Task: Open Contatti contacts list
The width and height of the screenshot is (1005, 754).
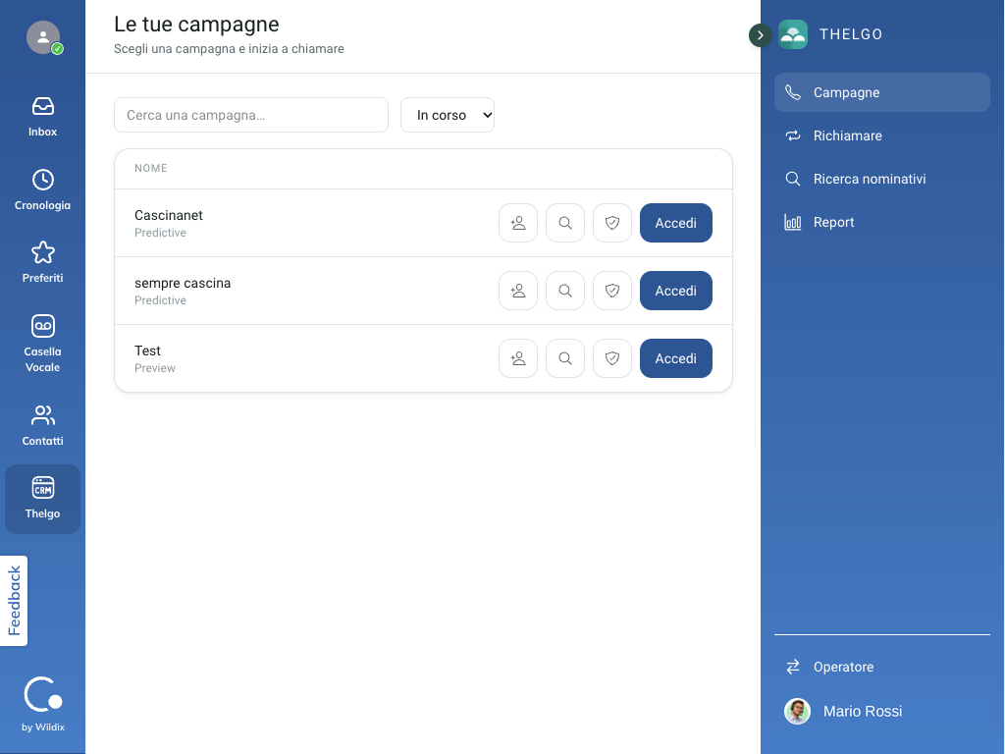Action: tap(42, 426)
